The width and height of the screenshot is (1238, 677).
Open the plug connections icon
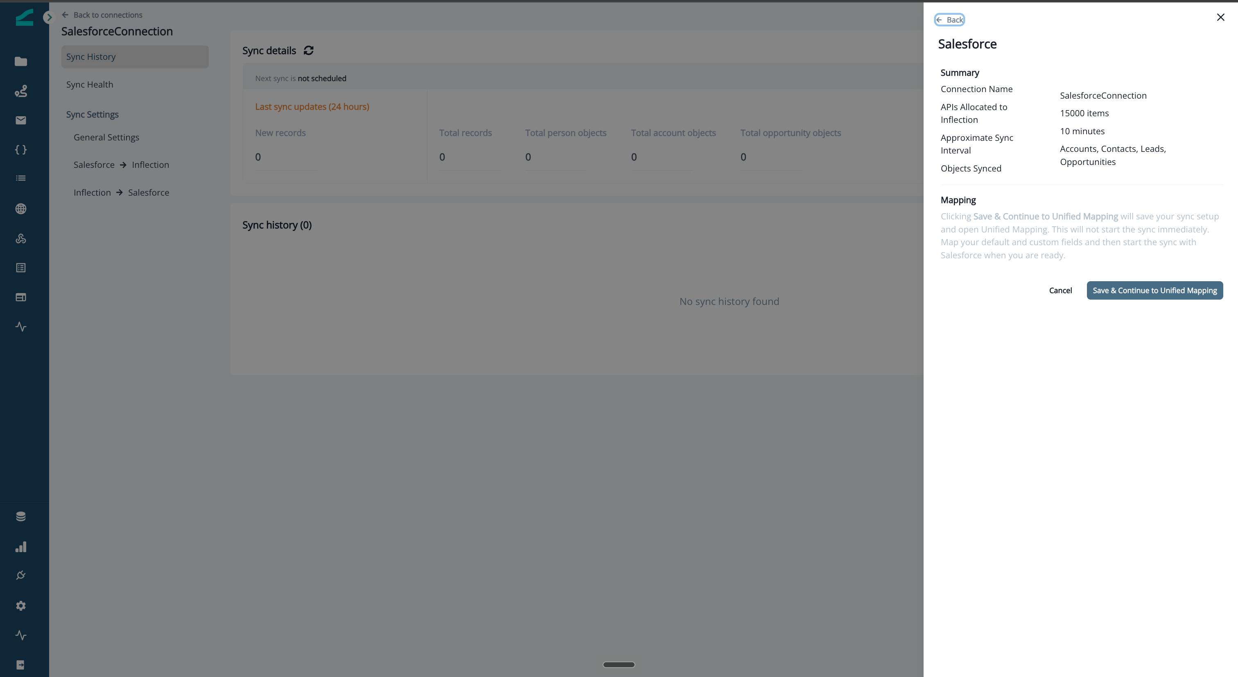tap(20, 575)
